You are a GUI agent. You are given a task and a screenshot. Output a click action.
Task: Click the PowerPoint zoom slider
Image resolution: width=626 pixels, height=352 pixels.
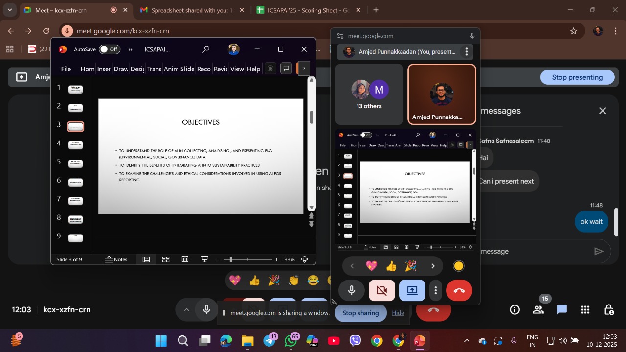pos(231,259)
